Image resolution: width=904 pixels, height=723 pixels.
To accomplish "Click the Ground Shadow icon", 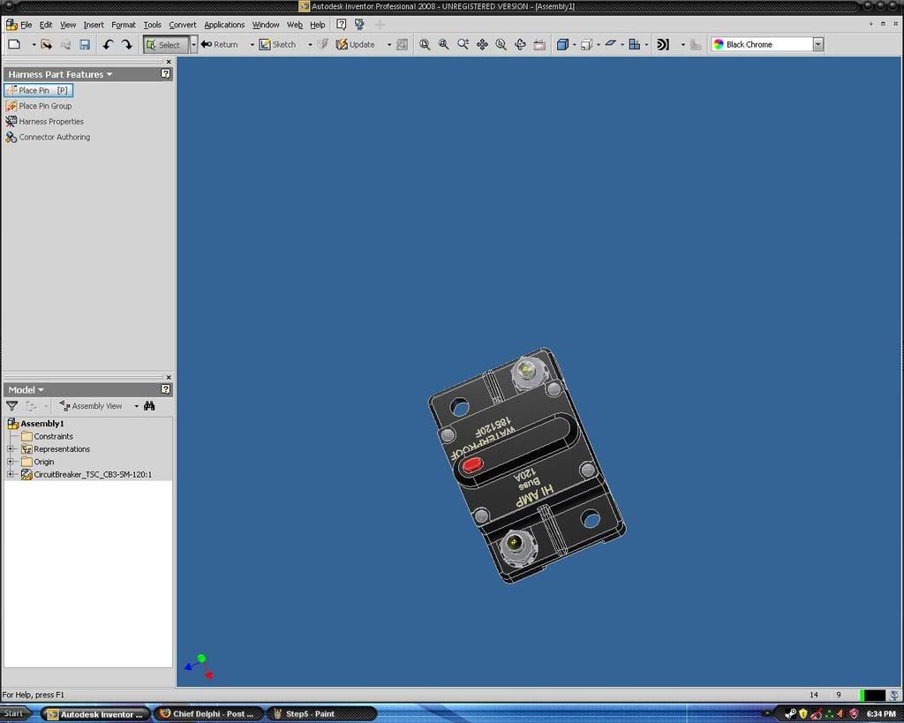I will tap(611, 44).
